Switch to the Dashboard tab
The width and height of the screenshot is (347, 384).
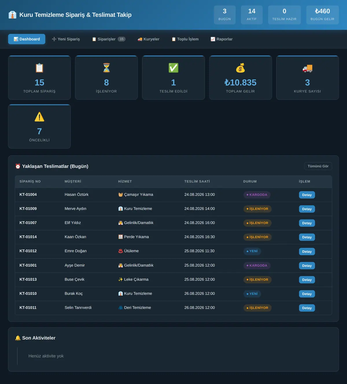point(27,39)
